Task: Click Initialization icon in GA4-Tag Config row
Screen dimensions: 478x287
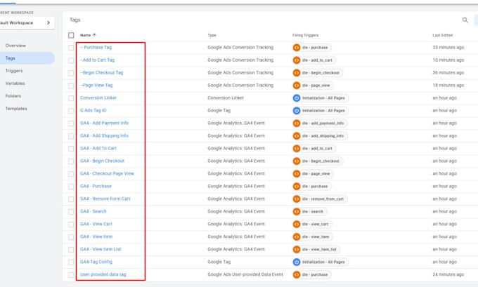Action: tap(297, 262)
